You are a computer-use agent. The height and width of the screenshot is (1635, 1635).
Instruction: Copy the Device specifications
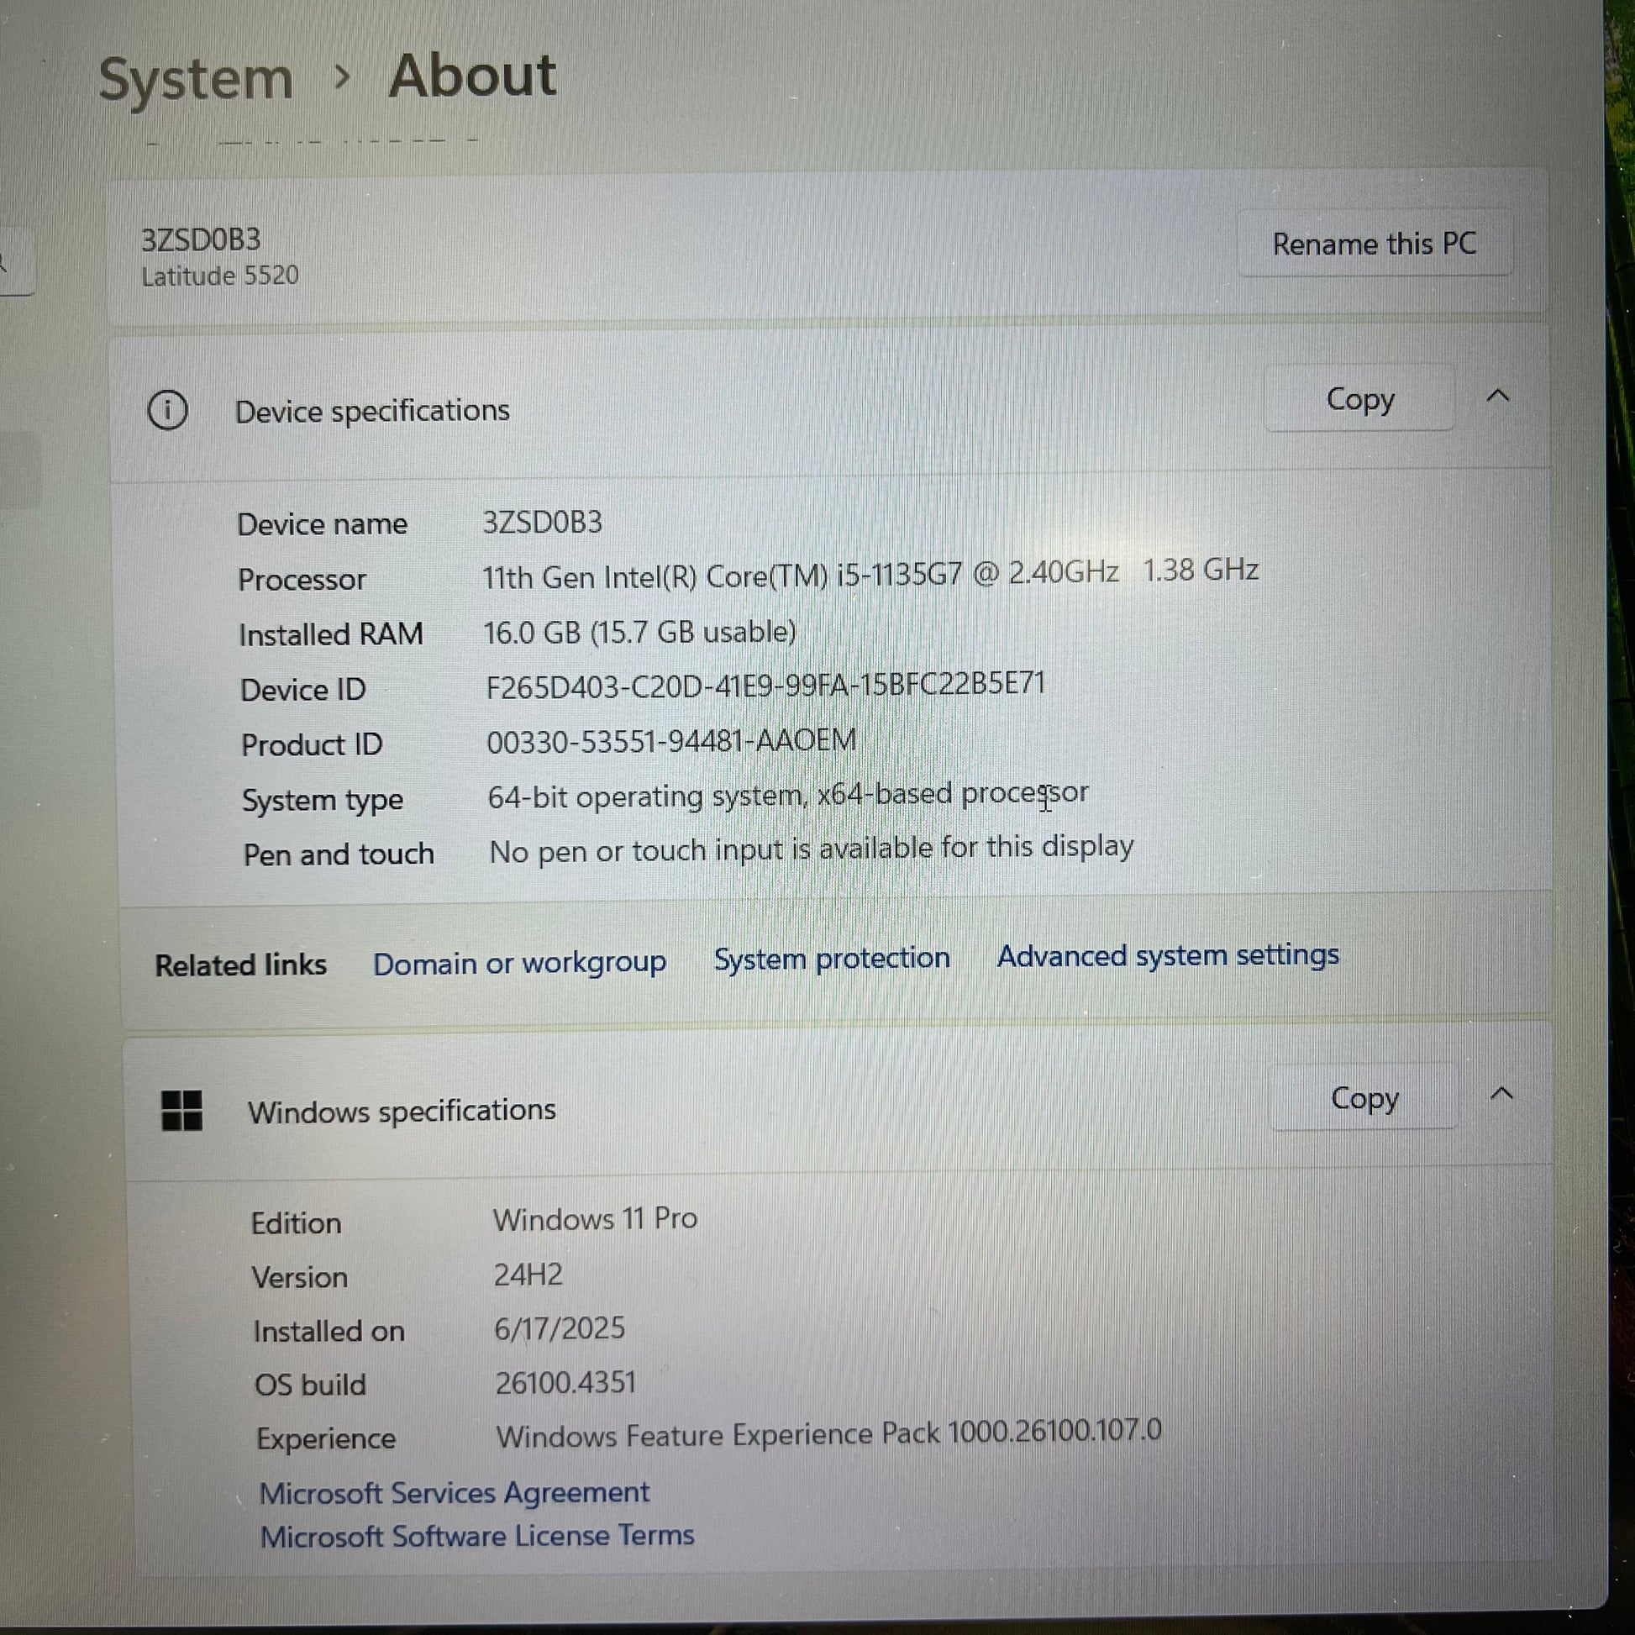tap(1359, 398)
